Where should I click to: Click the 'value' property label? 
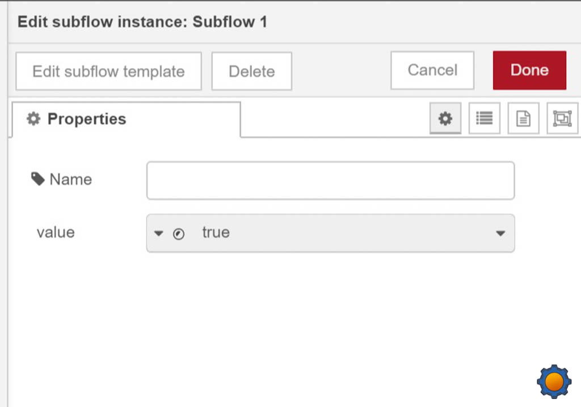tap(56, 232)
